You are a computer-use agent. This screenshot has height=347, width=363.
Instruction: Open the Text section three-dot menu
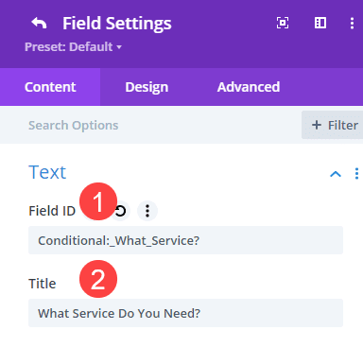(x=356, y=174)
